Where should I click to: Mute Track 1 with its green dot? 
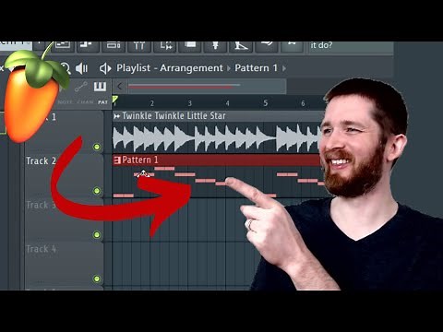click(x=97, y=147)
